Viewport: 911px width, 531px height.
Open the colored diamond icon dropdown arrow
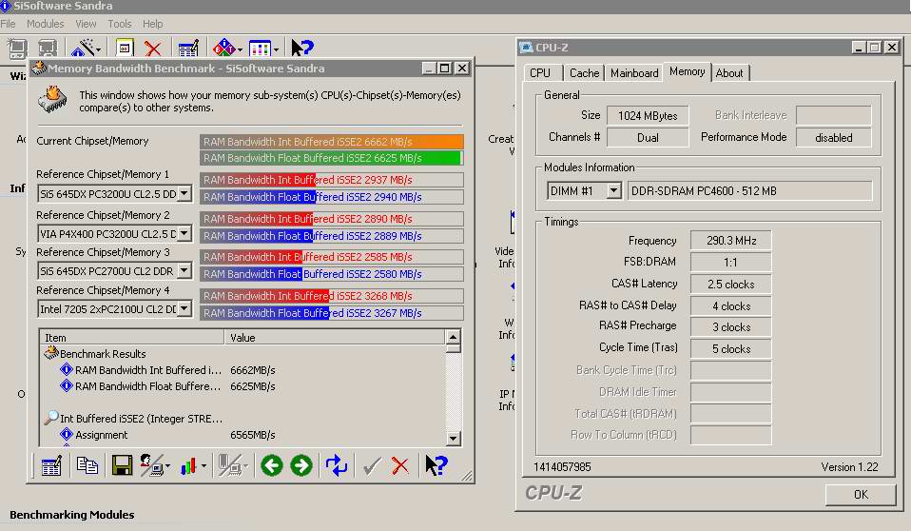click(240, 50)
